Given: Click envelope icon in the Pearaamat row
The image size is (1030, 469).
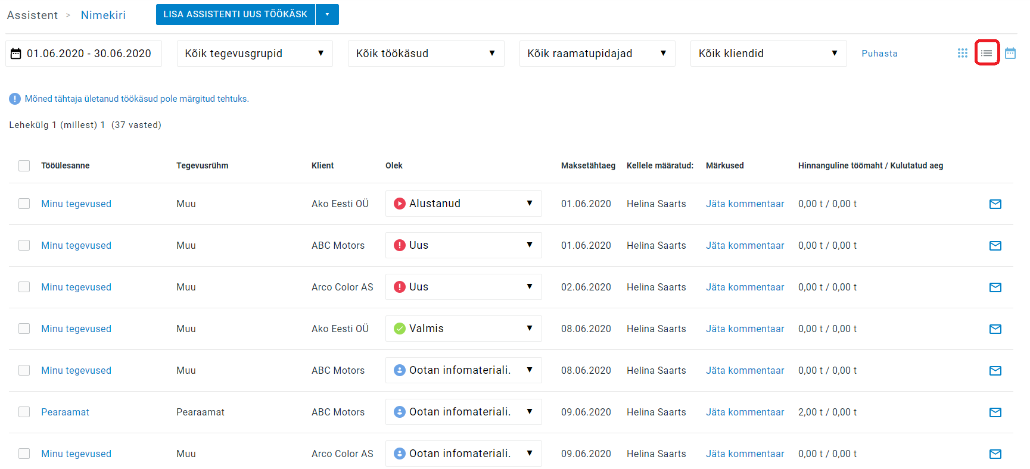Looking at the screenshot, I should click(995, 412).
